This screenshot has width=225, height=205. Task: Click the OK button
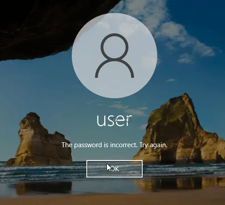[x=115, y=169]
